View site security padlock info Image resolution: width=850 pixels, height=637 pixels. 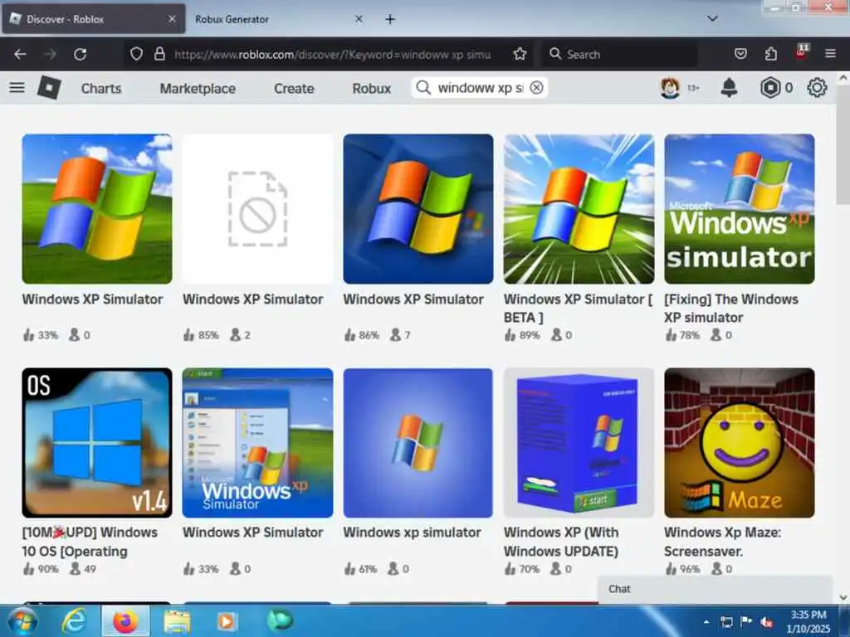[159, 54]
